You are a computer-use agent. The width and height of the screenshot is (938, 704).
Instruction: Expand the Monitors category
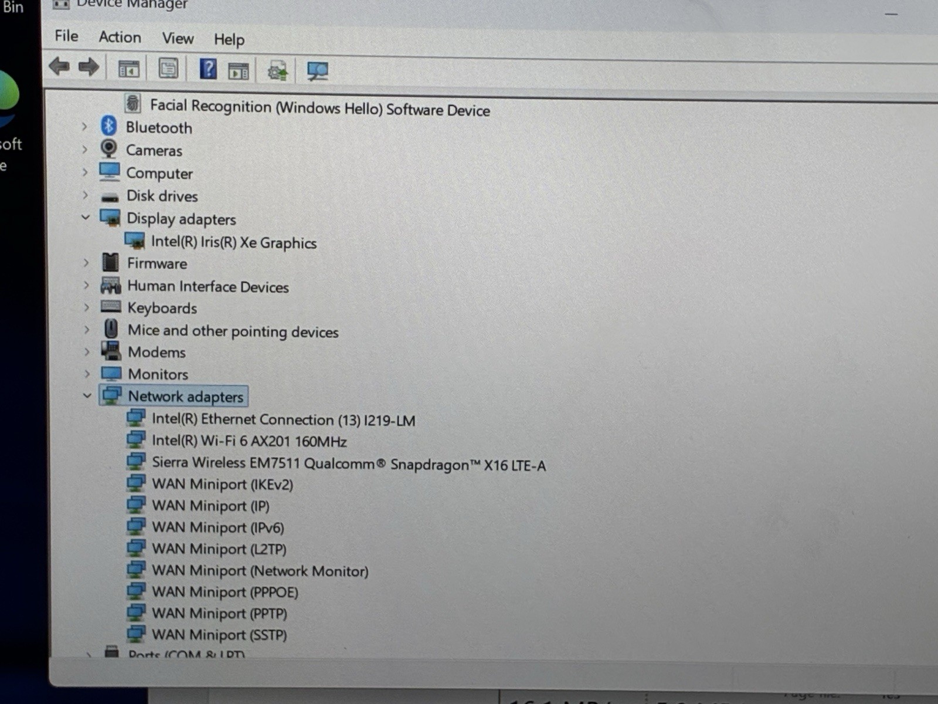click(87, 374)
